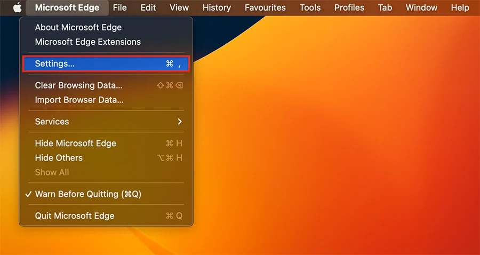Image resolution: width=480 pixels, height=255 pixels.
Task: Open the Tab menu
Action: (385, 7)
